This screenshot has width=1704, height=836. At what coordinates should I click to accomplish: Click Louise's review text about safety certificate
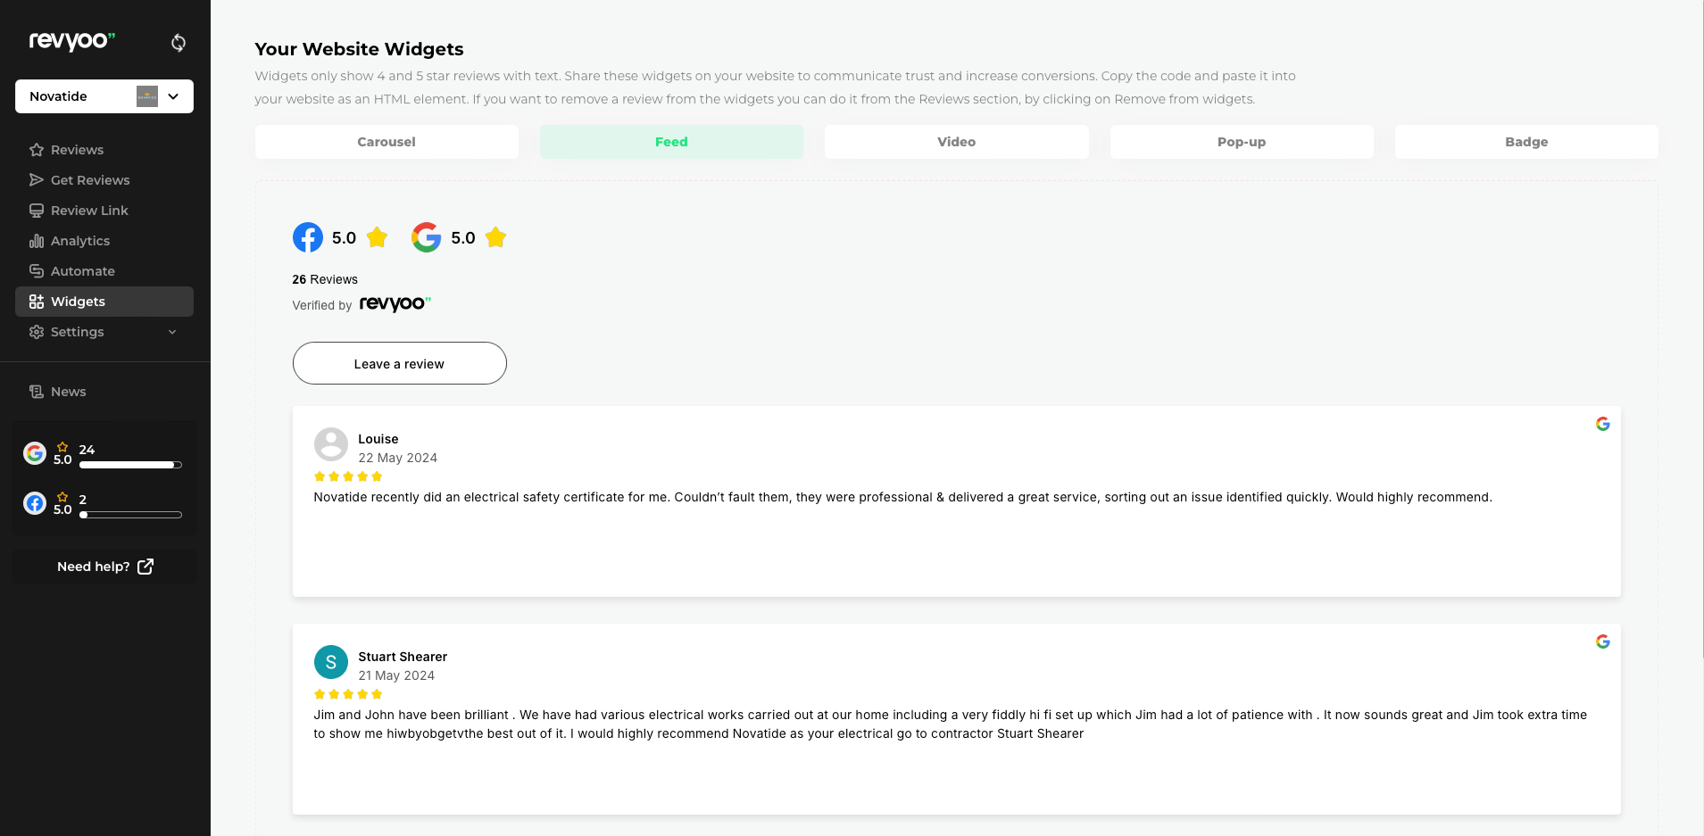[903, 497]
